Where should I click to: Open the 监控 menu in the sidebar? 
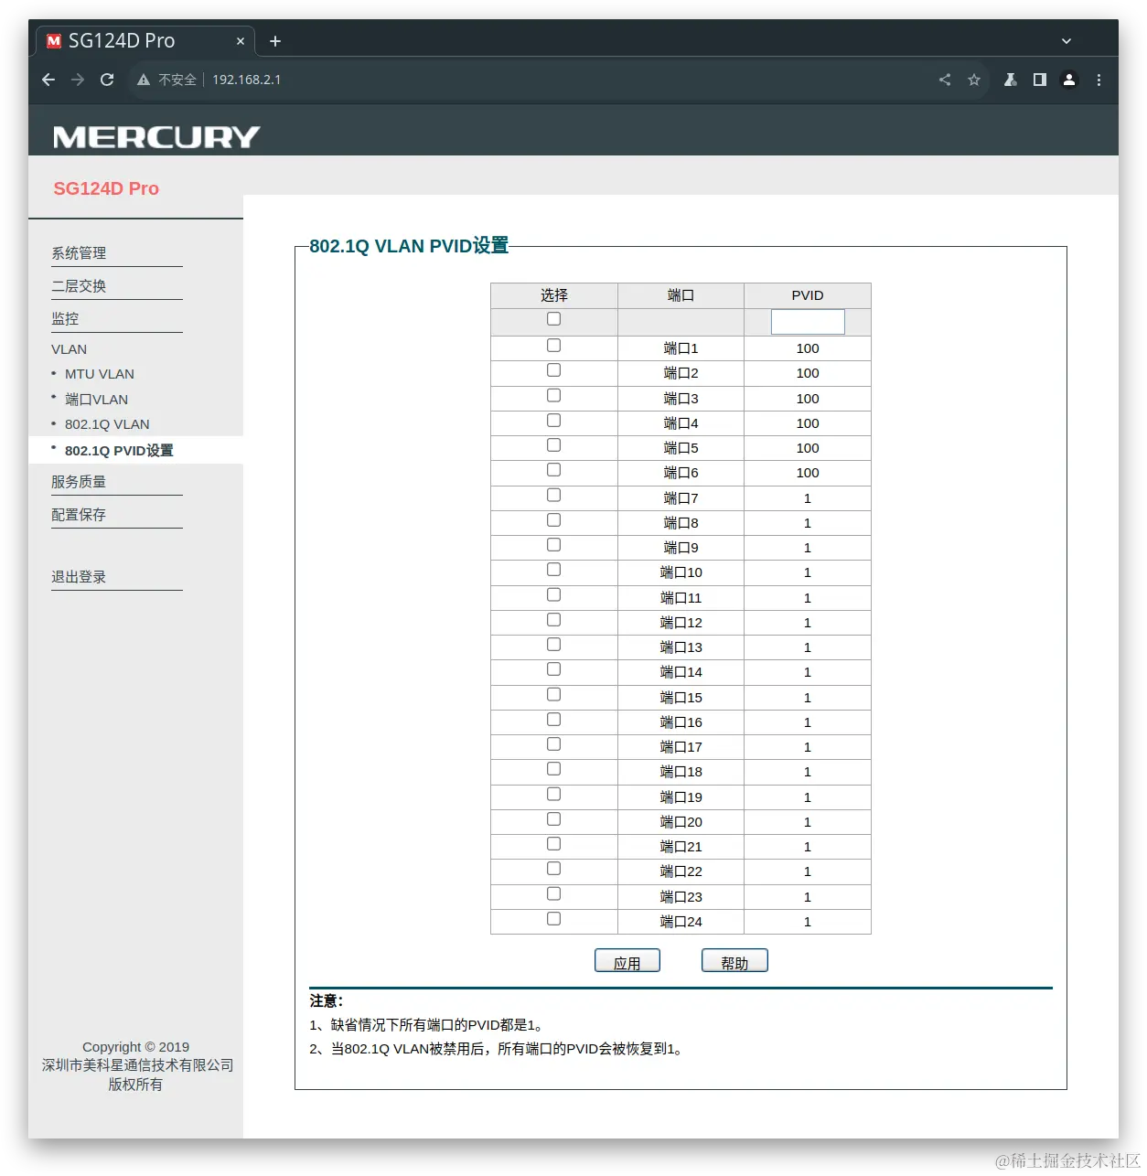coord(65,318)
